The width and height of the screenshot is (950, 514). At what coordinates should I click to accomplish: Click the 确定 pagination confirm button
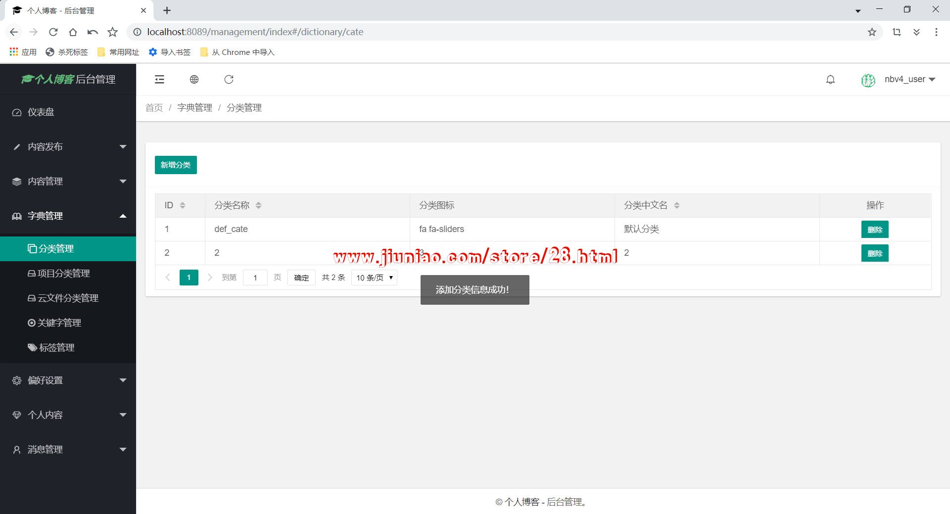(x=301, y=278)
